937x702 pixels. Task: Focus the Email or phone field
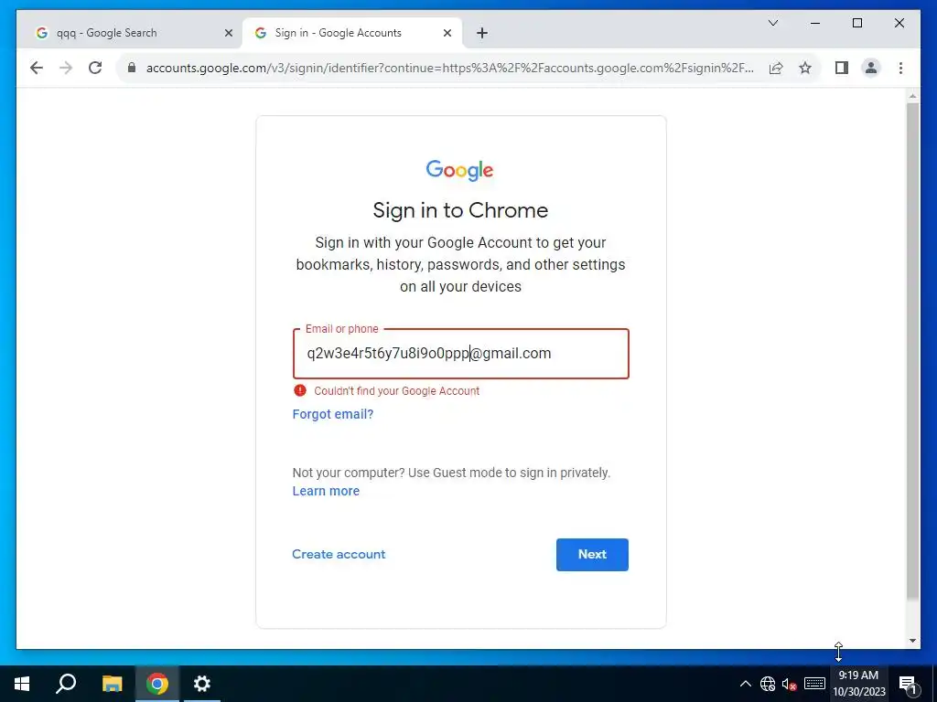coord(461,354)
